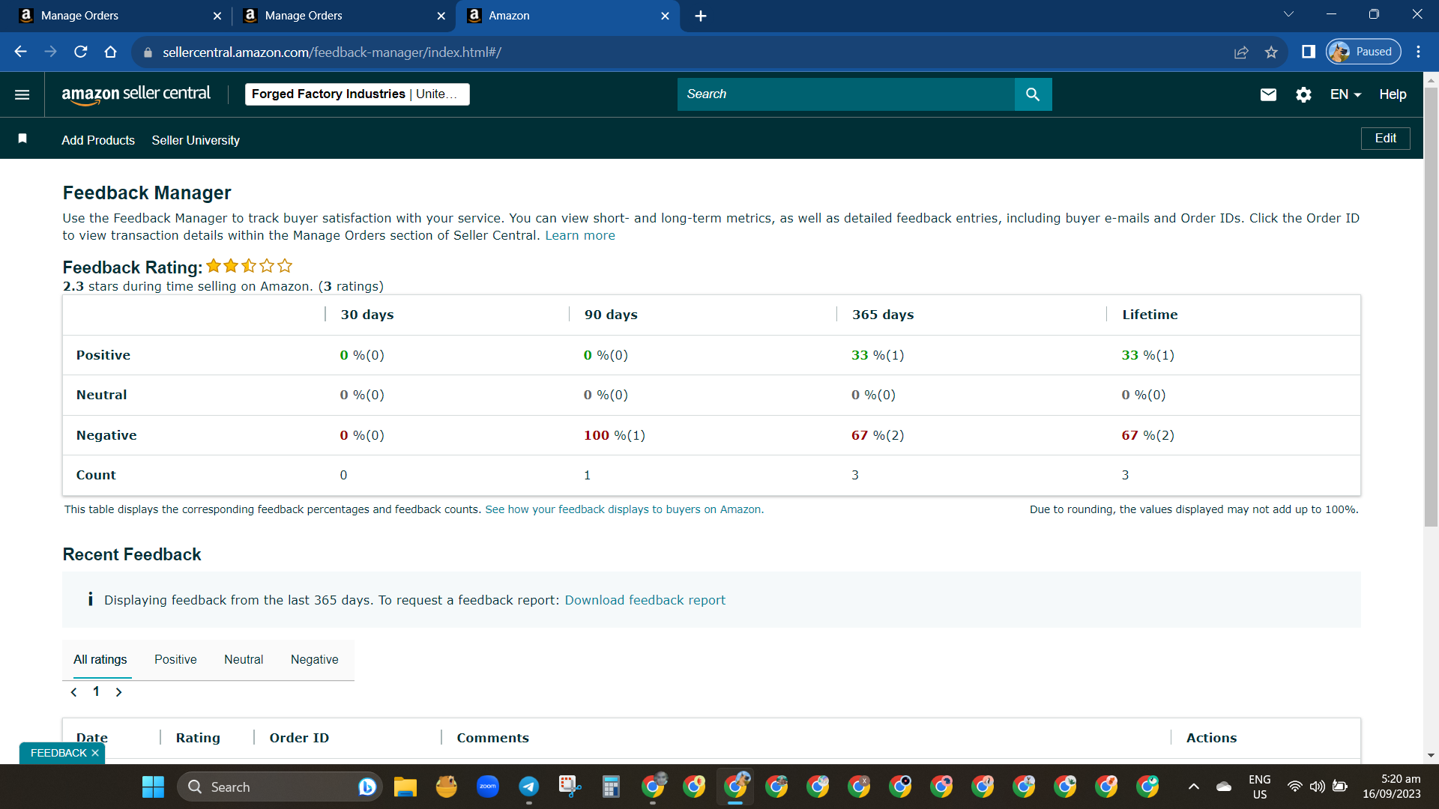
Task: Open the volume speaker tray icon
Action: coord(1317,787)
